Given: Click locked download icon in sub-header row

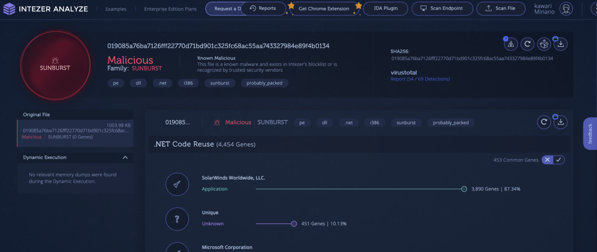Looking at the screenshot, I should coord(561,122).
